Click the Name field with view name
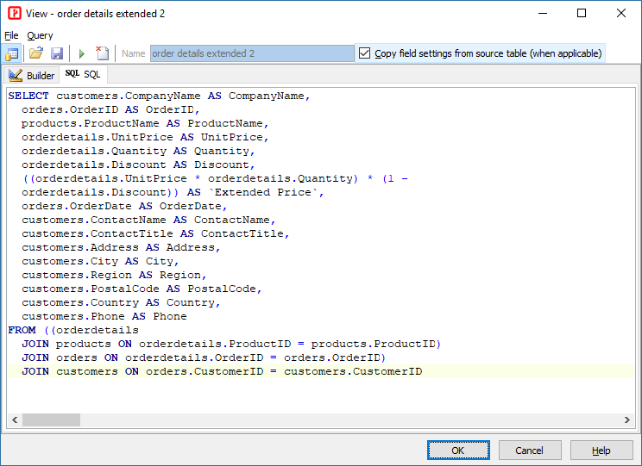Image resolution: width=642 pixels, height=466 pixels. tap(251, 53)
